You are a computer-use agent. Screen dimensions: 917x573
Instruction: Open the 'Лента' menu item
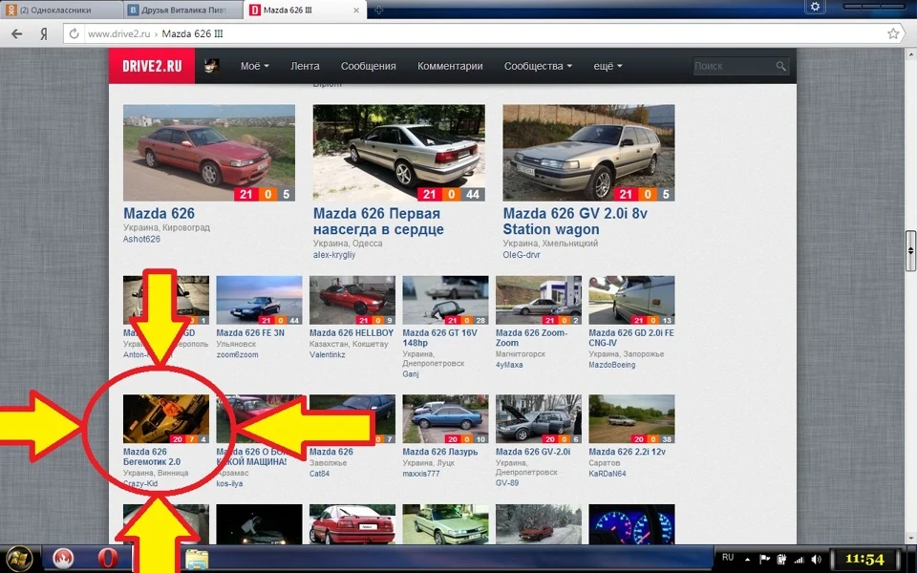[x=305, y=66]
